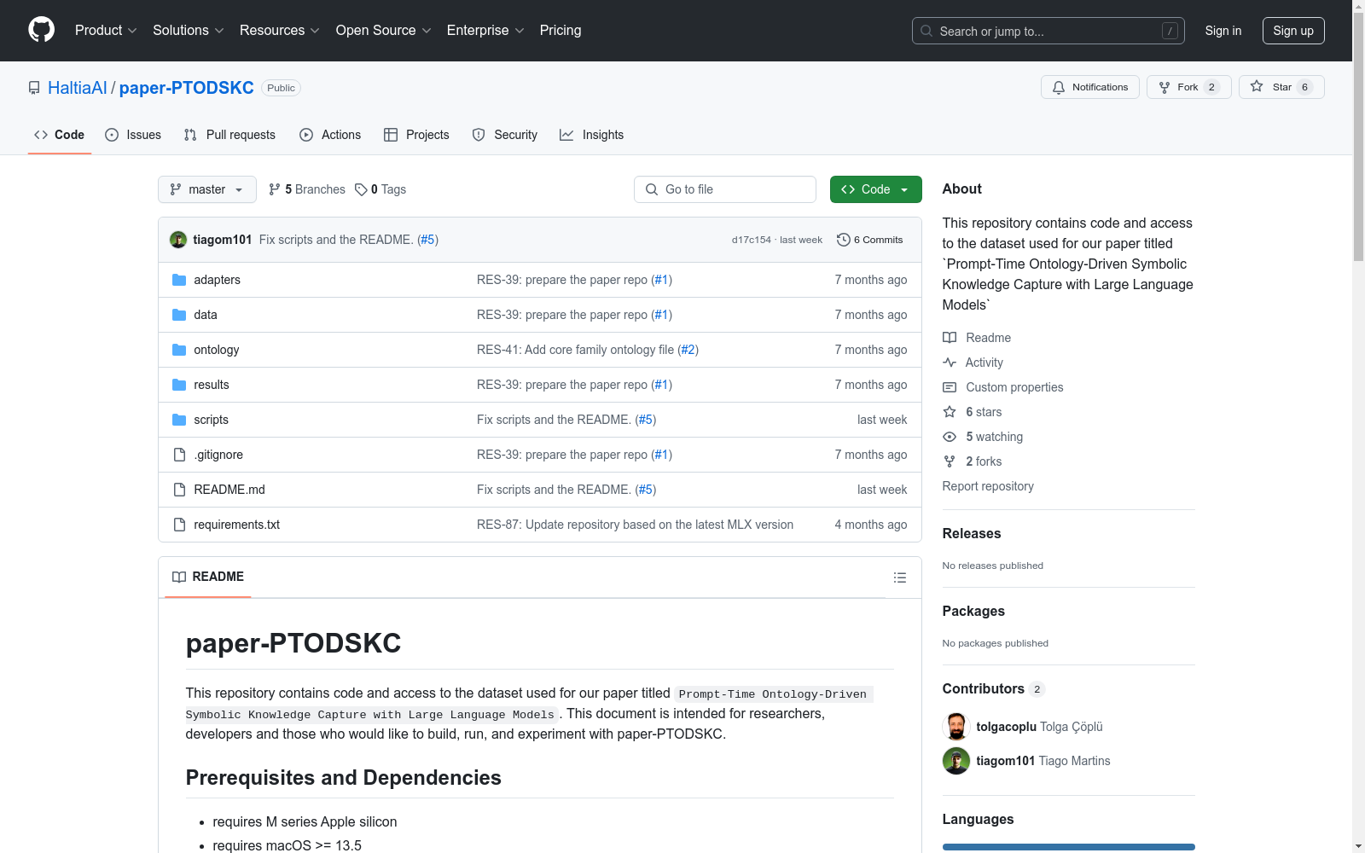Click the README.md file icon
Image resolution: width=1365 pixels, height=853 pixels.
[179, 490]
